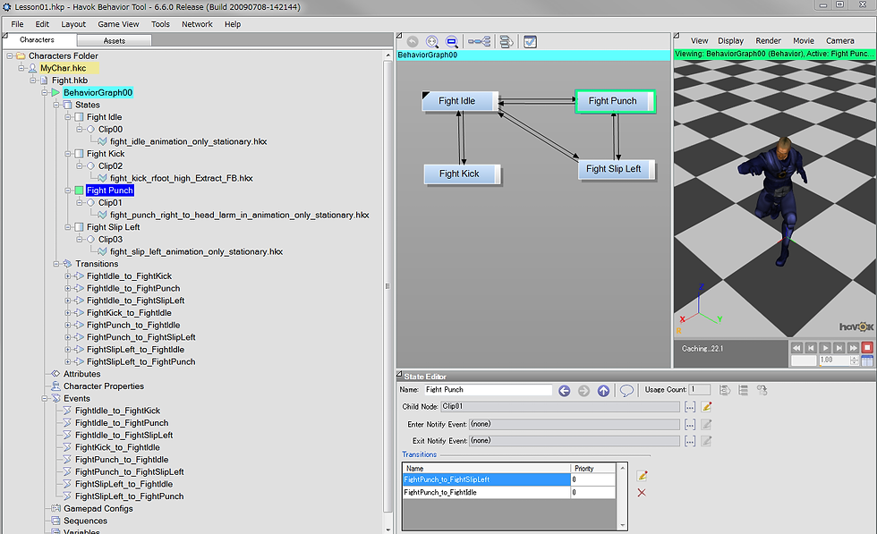Image resolution: width=877 pixels, height=534 pixels.
Task: Collapse the States tree branch
Action: tap(55, 106)
